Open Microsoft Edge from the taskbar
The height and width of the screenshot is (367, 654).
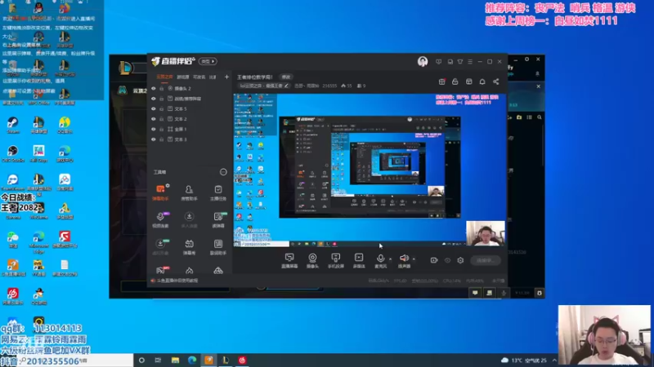tap(192, 360)
